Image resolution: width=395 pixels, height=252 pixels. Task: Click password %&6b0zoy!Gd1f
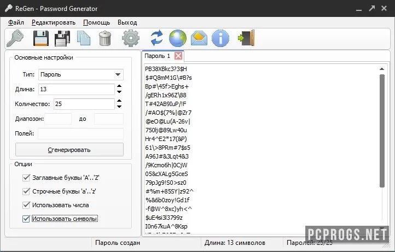pos(167,200)
